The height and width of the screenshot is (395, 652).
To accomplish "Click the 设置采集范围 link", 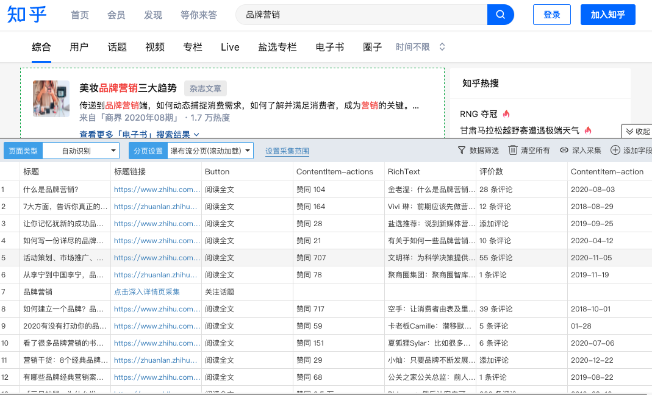I will coord(287,151).
